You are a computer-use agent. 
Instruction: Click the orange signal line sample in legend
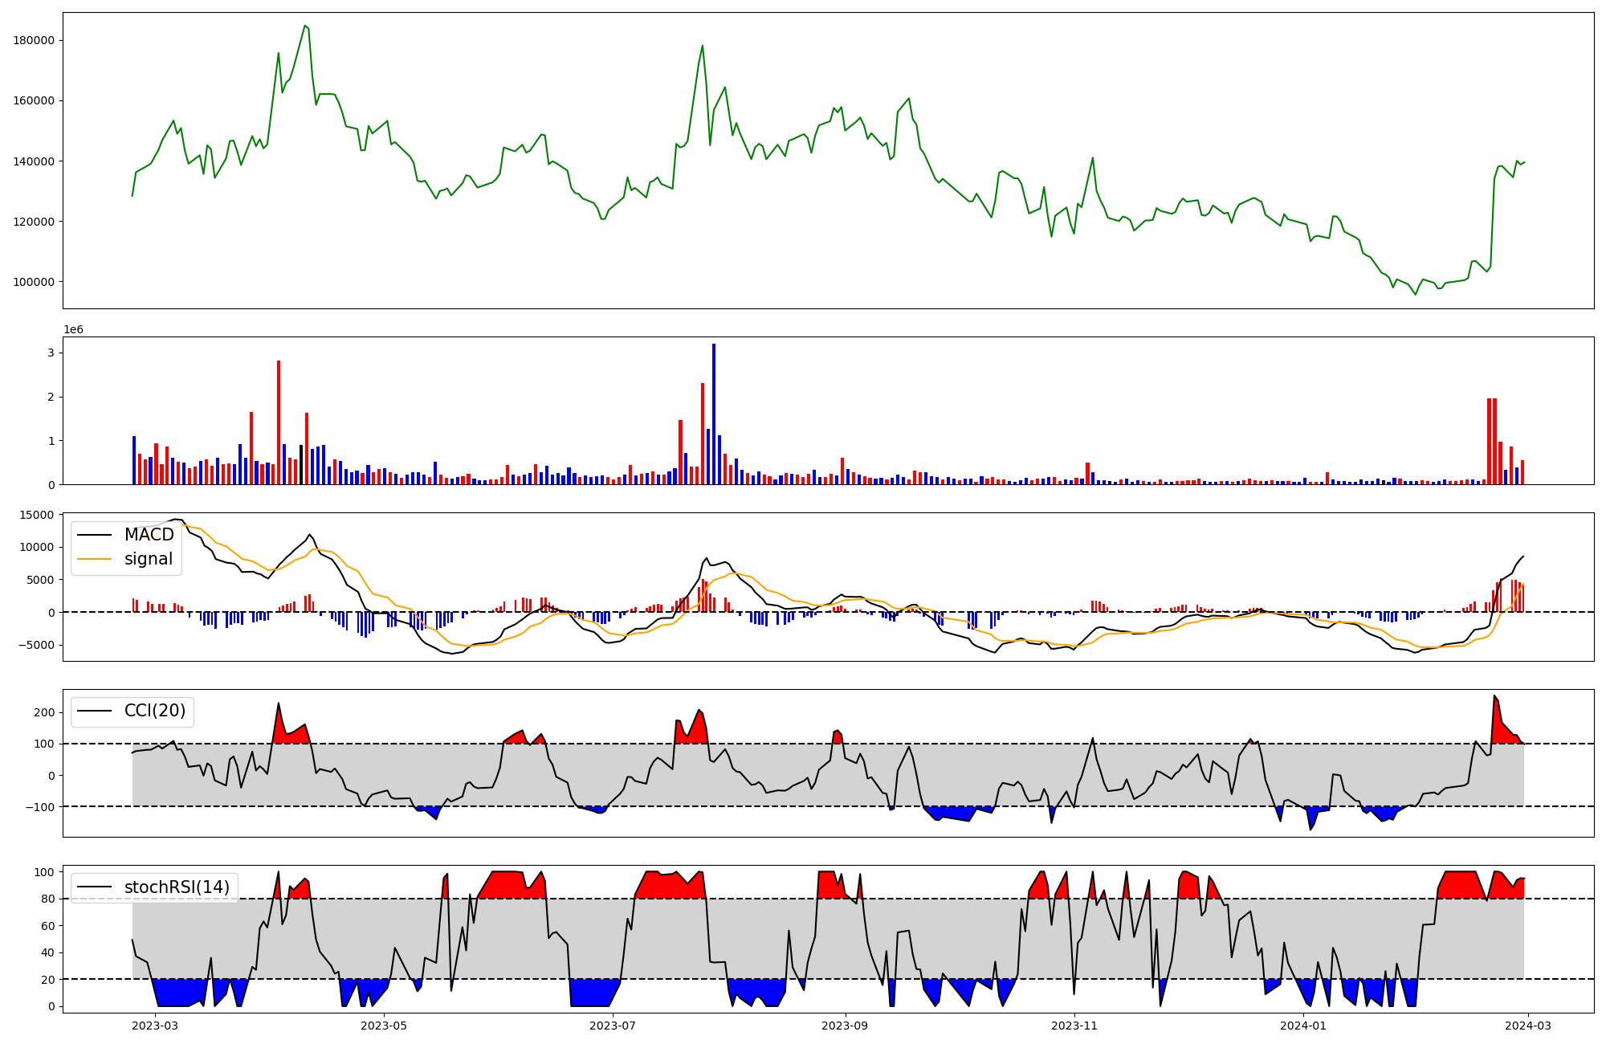93,559
